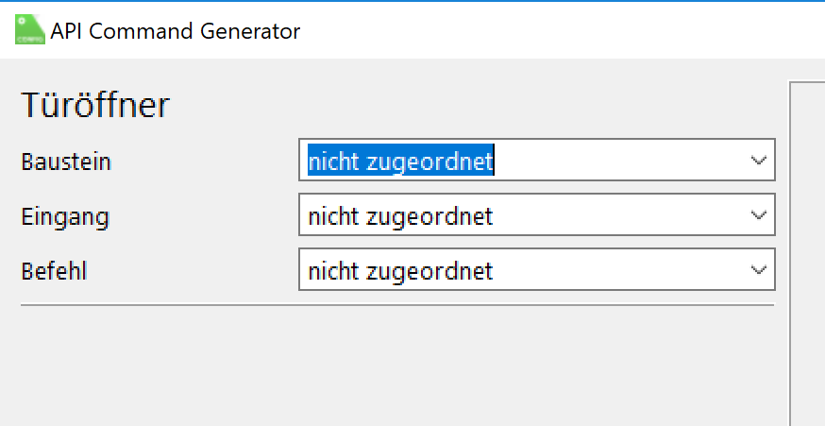
Task: Focus the Eingang combo box blank area
Action: [623, 216]
